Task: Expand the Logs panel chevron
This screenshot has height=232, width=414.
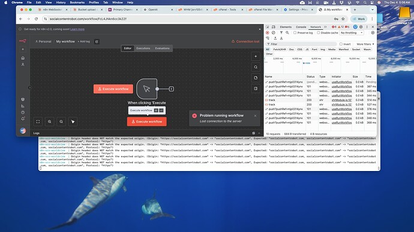Action: click(259, 133)
